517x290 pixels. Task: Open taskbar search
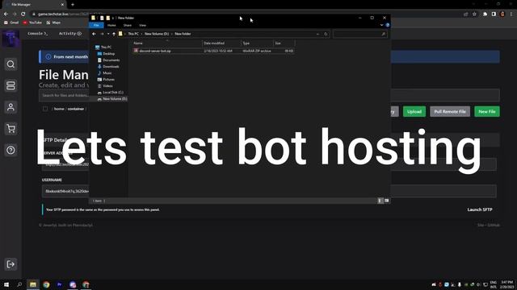point(19,284)
